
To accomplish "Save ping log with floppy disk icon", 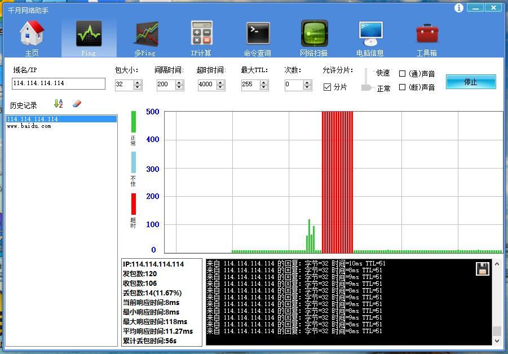I will point(483,269).
